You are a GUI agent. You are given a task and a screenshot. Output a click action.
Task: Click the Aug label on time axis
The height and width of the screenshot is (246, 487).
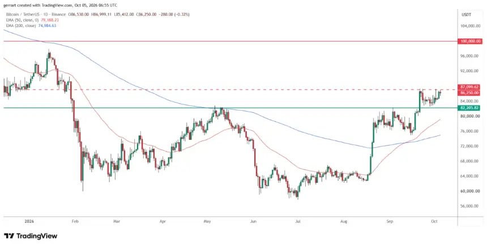tap(344, 222)
